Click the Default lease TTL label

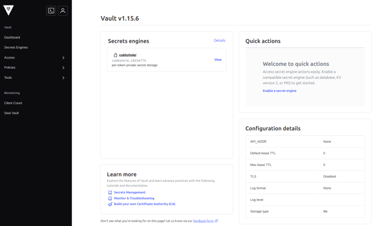click(263, 153)
